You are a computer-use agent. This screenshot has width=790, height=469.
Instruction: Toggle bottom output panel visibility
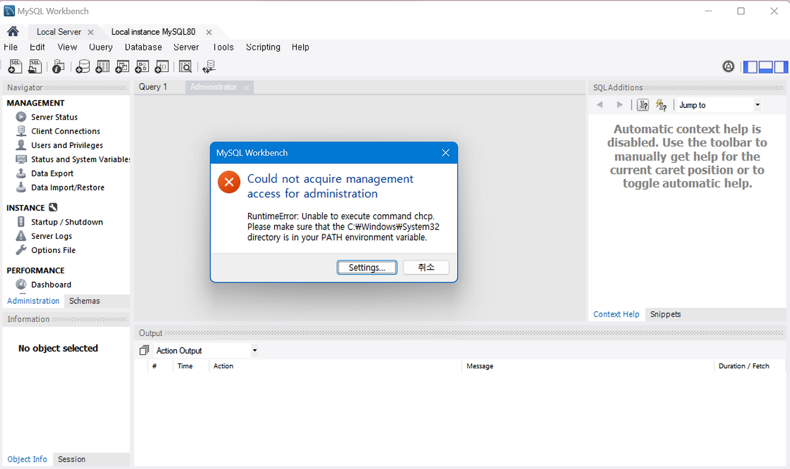pyautogui.click(x=766, y=67)
